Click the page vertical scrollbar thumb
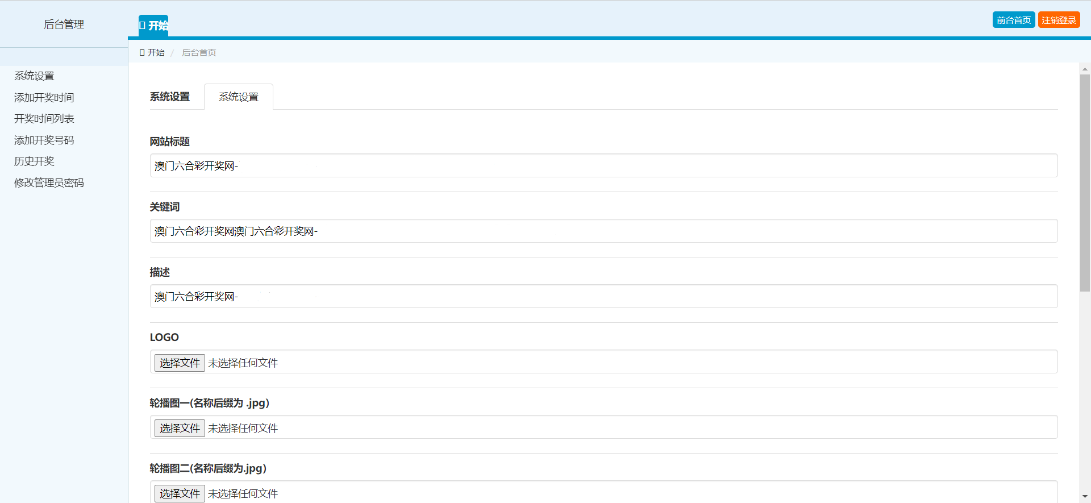The image size is (1091, 503). tap(1085, 182)
